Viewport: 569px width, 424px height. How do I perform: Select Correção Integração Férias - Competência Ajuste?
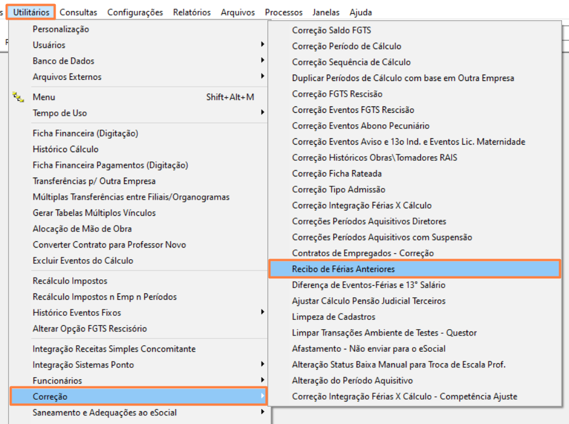415,397
